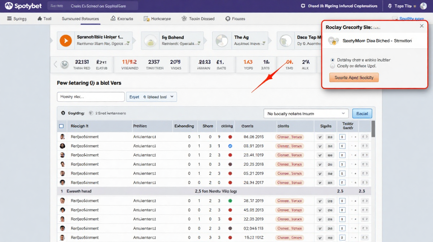Select the first radio option in popup
Screen dimensions: 433x242
pos(332,60)
